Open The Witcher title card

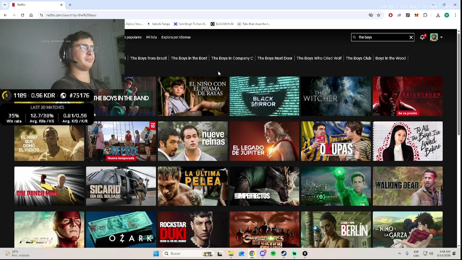pyautogui.click(x=336, y=96)
